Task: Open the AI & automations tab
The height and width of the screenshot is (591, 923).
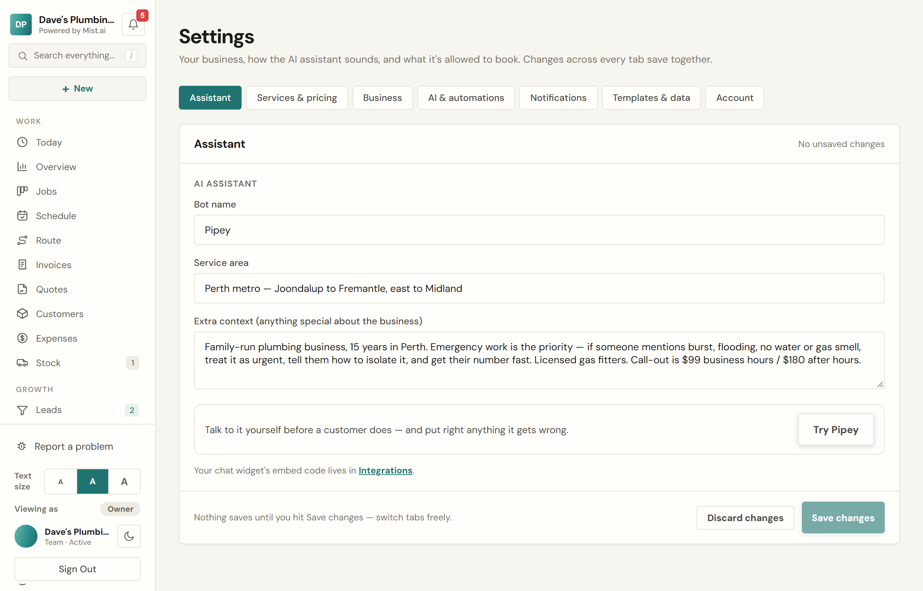Action: click(466, 97)
